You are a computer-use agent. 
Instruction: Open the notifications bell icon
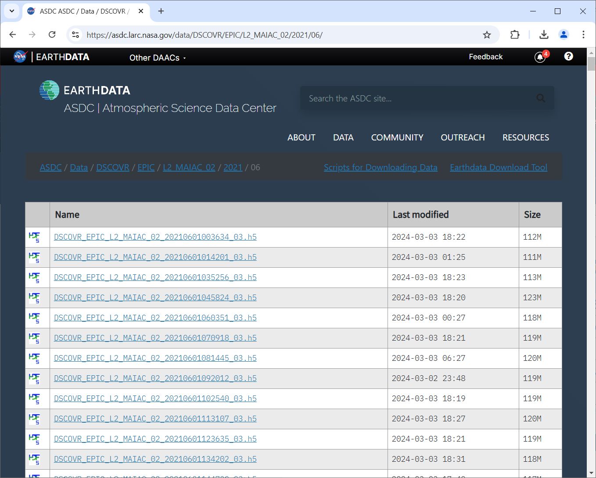click(x=540, y=57)
